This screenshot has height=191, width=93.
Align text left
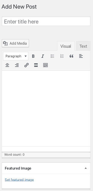(81, 56)
